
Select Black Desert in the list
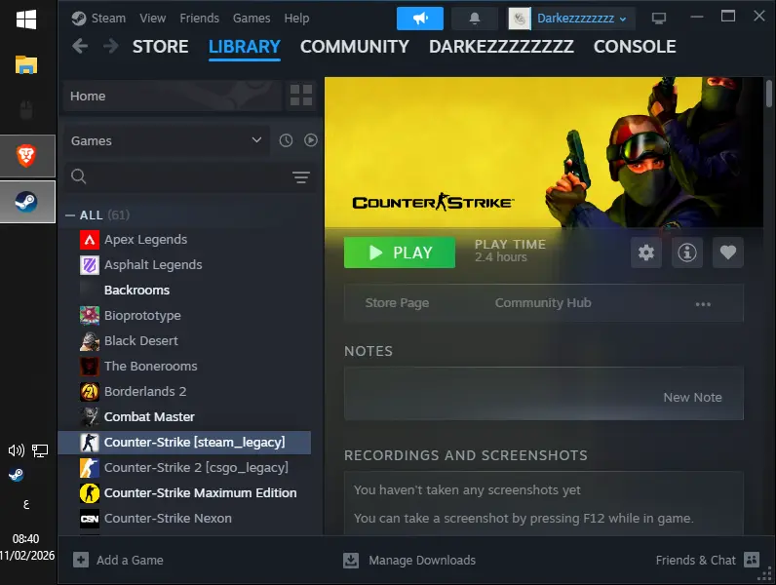pyautogui.click(x=184, y=340)
